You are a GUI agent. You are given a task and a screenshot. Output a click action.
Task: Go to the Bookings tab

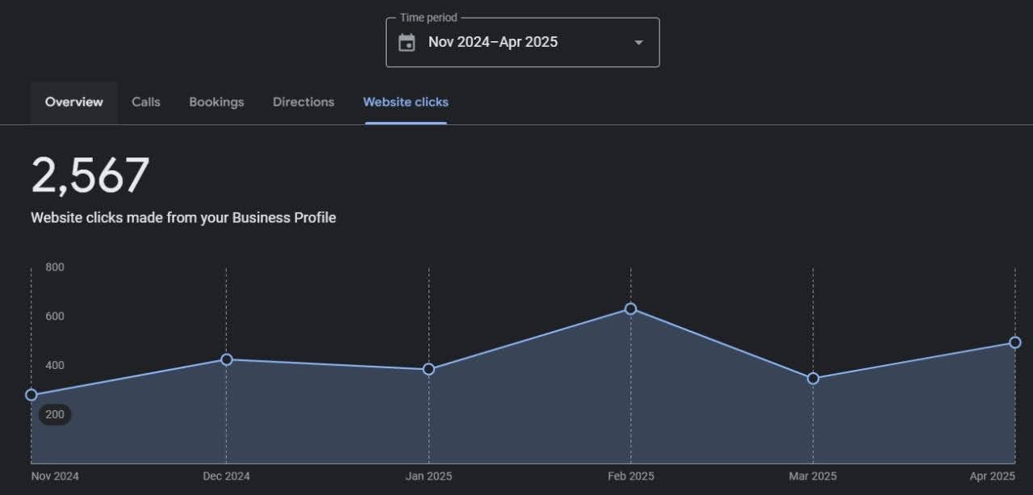[x=216, y=103]
